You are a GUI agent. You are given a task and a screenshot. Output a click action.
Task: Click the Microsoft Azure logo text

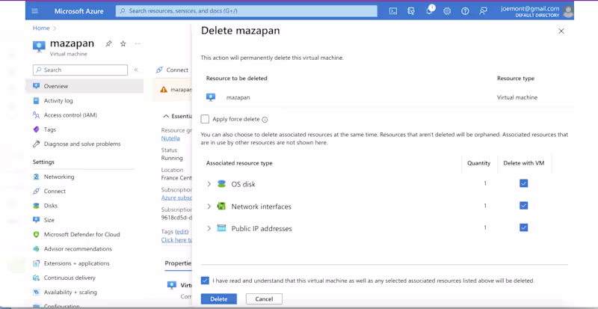pyautogui.click(x=79, y=11)
